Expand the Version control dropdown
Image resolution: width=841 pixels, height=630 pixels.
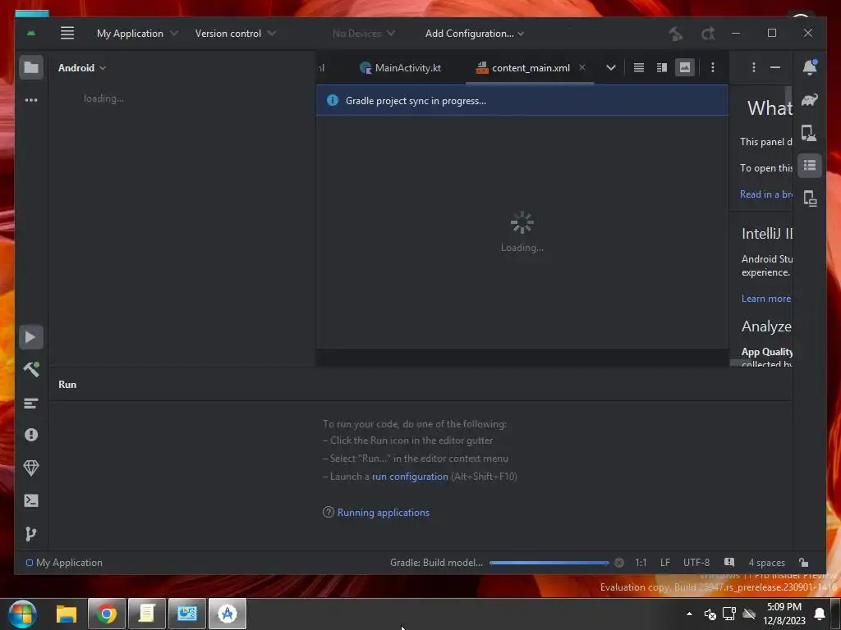(x=236, y=33)
